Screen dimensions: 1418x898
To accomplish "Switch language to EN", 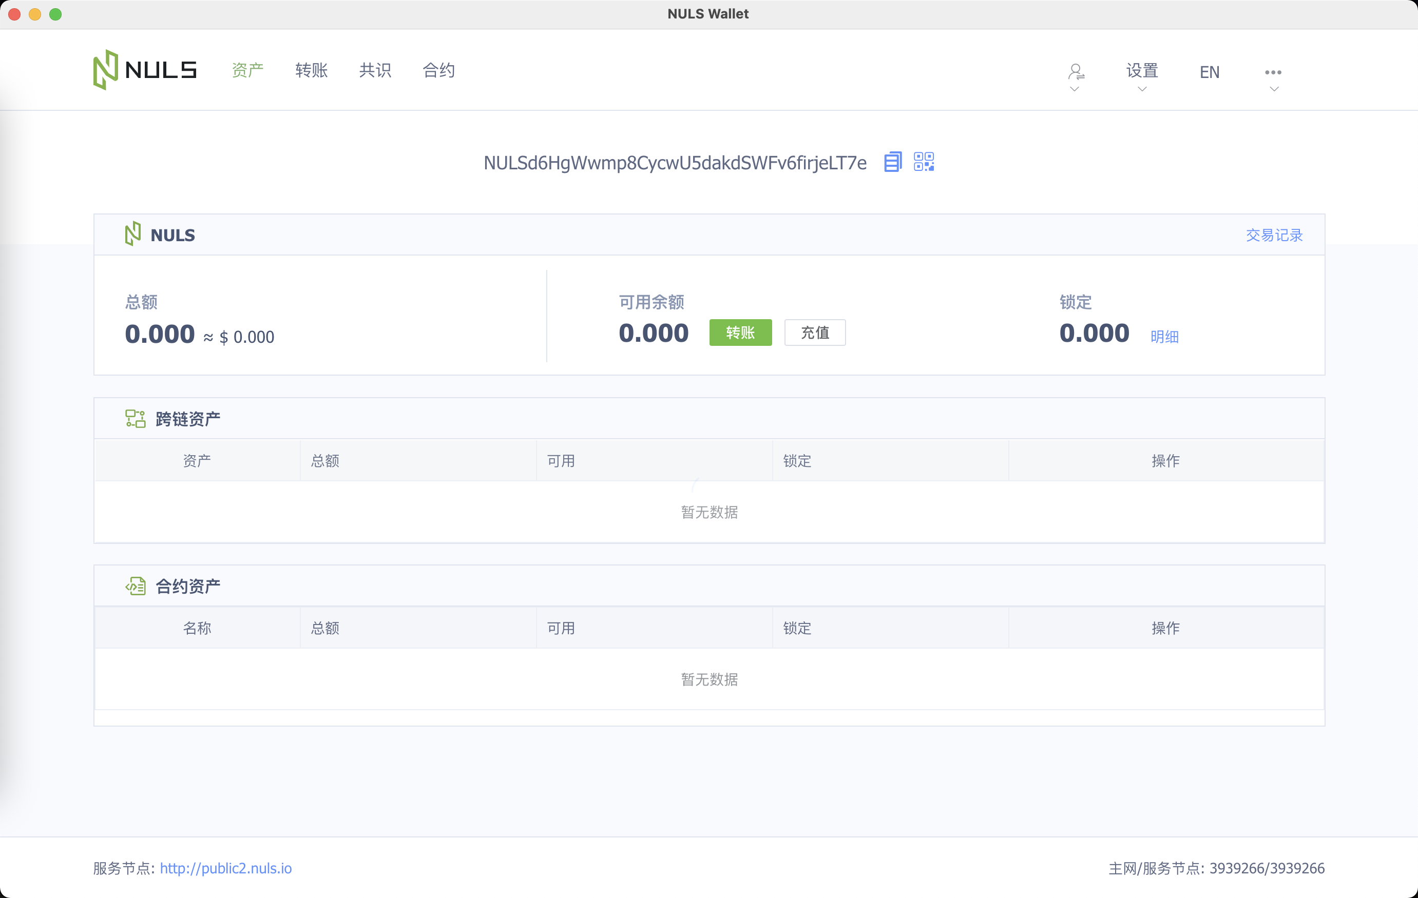I will coord(1209,72).
